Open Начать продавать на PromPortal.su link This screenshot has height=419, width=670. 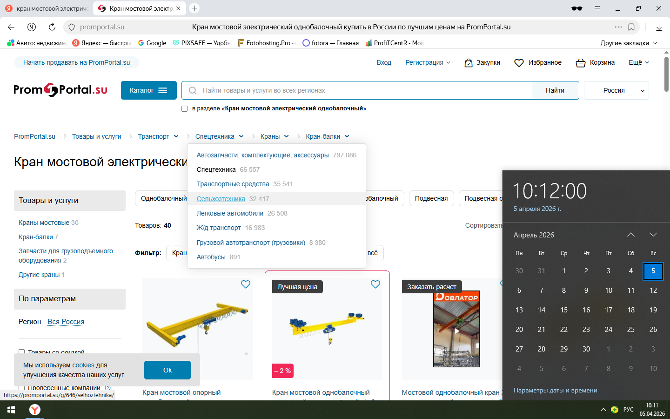(x=77, y=62)
